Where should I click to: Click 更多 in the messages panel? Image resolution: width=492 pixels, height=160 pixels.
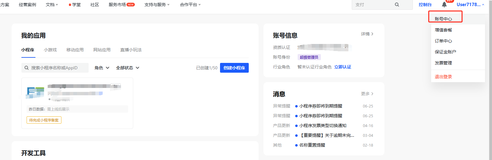click(x=367, y=94)
